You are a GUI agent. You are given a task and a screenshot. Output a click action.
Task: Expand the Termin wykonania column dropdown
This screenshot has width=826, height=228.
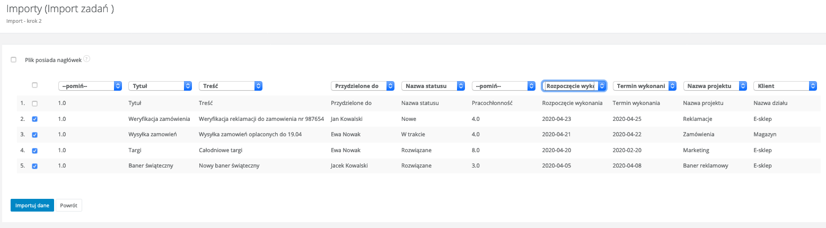pyautogui.click(x=645, y=86)
